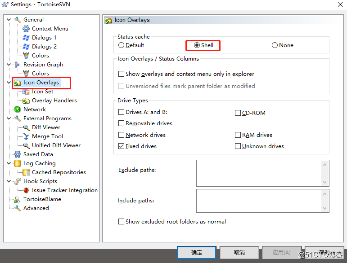Open the TortoiseBlame settings page
The width and height of the screenshot is (347, 263).
point(42,199)
